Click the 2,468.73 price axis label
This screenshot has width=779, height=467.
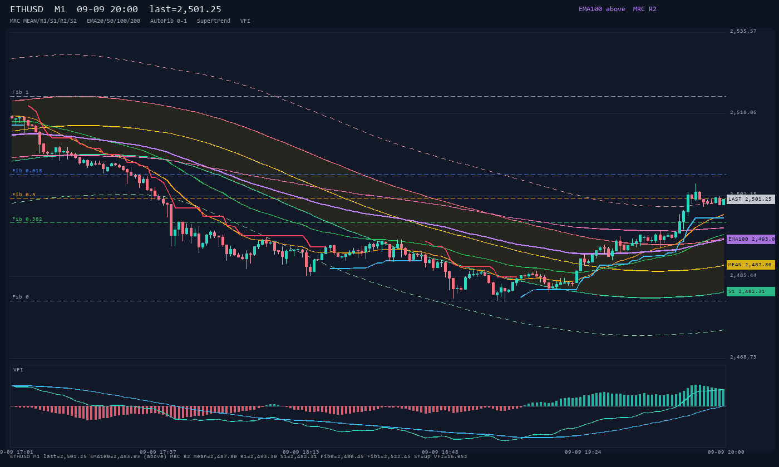[x=743, y=357]
